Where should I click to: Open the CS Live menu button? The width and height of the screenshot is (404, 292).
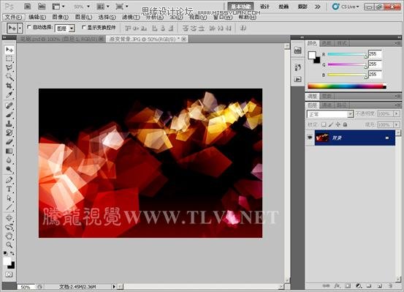click(346, 7)
